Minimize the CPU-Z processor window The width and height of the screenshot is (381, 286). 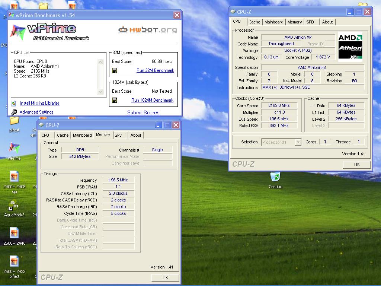pyautogui.click(x=350, y=12)
